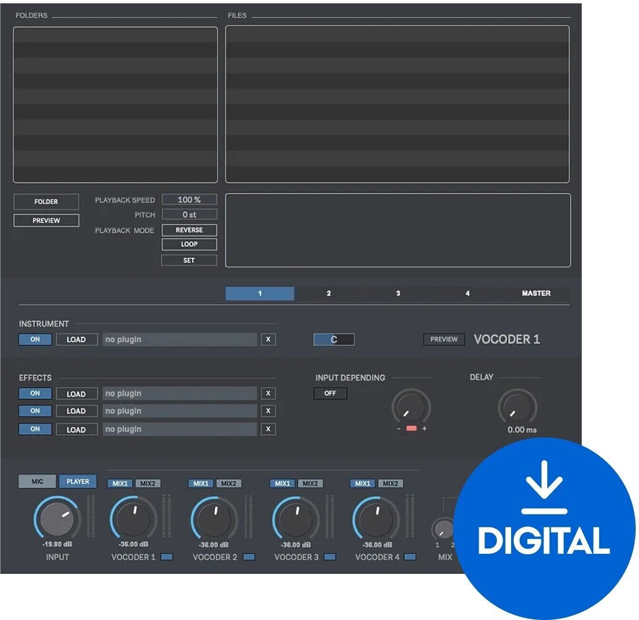Click the SET playback button

(x=189, y=260)
